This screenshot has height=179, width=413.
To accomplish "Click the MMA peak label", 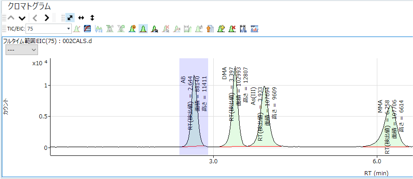I will click(x=380, y=106).
